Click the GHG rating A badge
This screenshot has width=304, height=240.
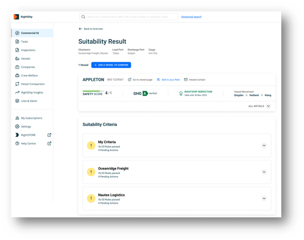[145, 93]
